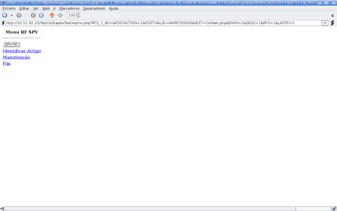The image size is (337, 211).
Task: Go back using the Back arrow icon
Action: tap(5, 15)
